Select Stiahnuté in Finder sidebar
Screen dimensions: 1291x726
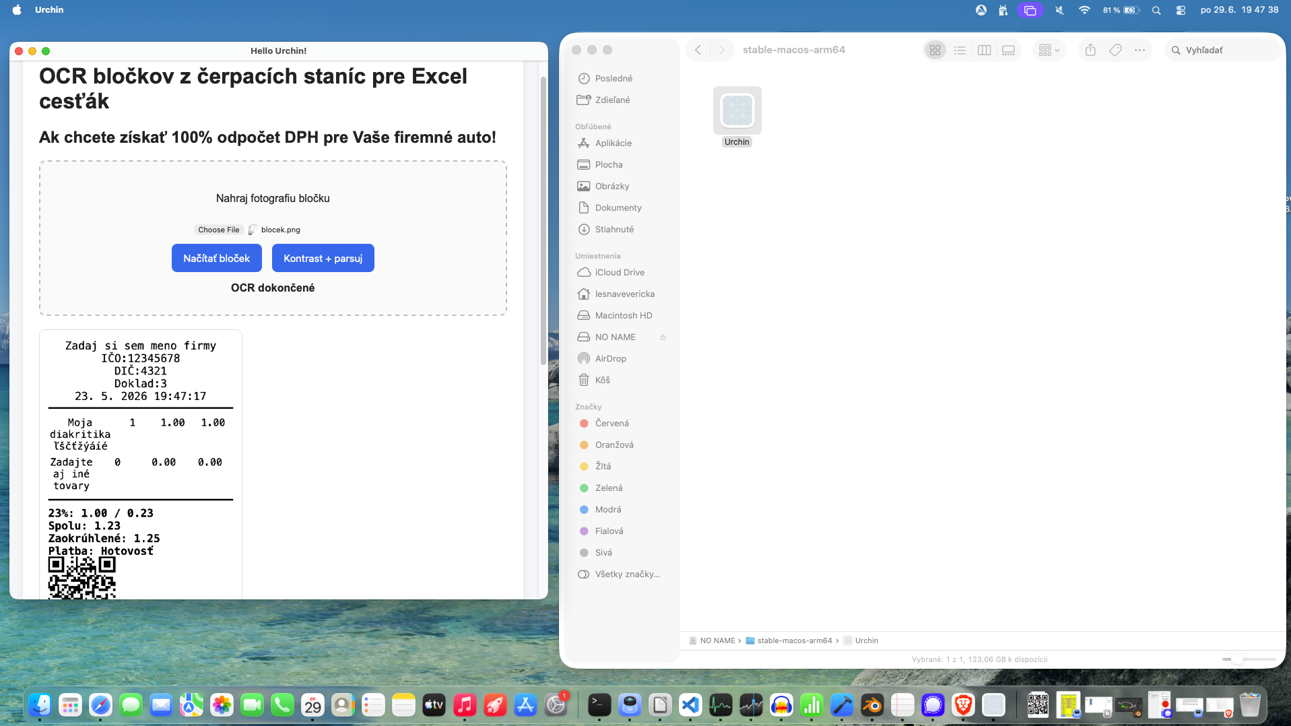tap(614, 229)
